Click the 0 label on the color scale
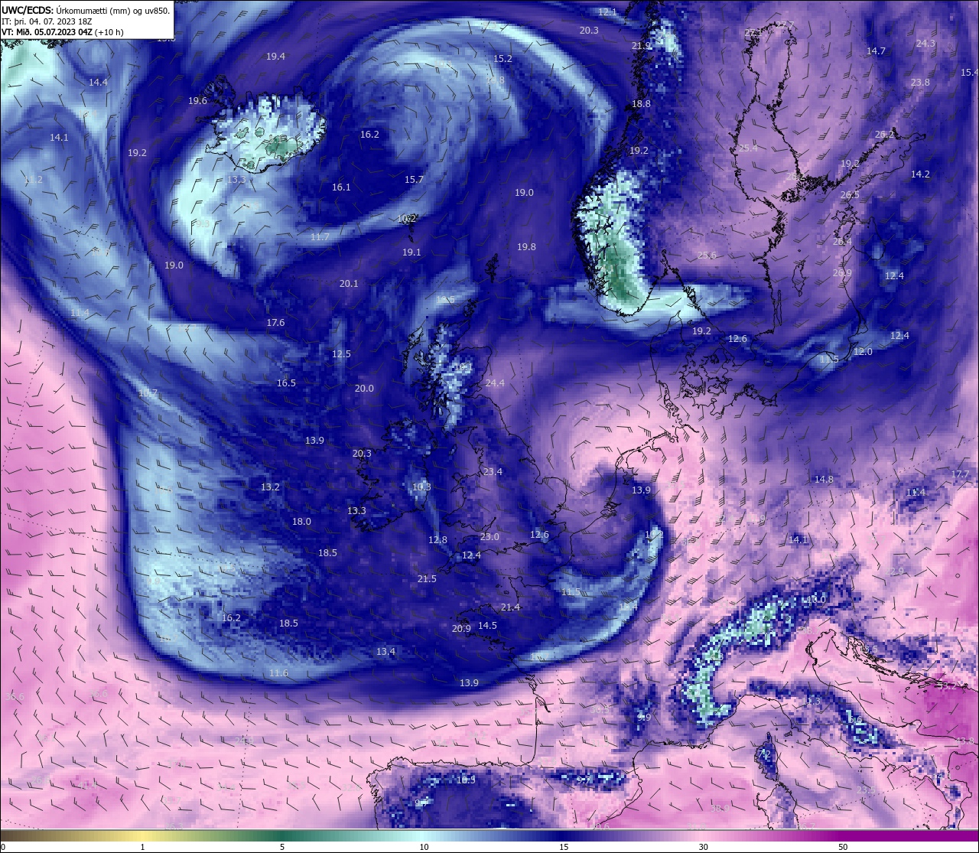 (x=3, y=847)
